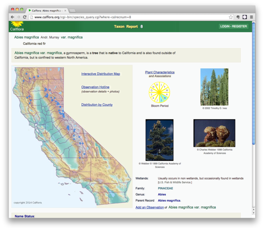Click the California distribution map image

point(72,136)
